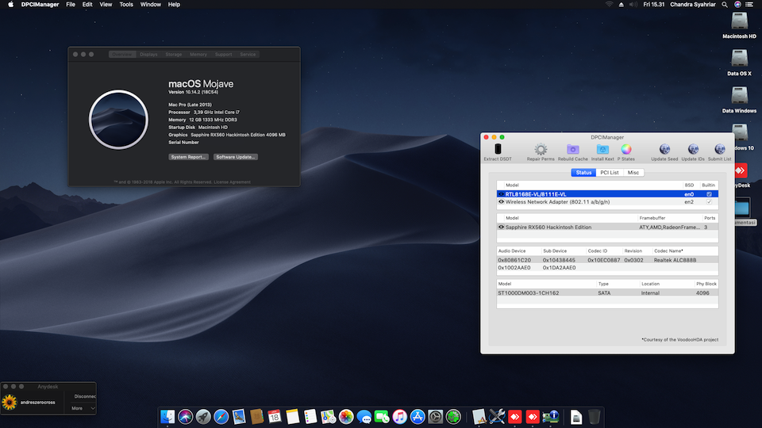762x428 pixels.
Task: Click the System Report... button
Action: point(189,157)
